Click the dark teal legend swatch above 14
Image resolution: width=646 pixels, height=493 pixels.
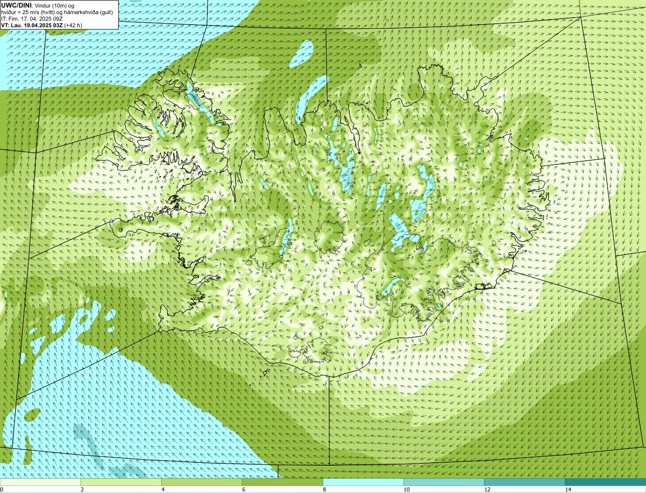(606, 482)
